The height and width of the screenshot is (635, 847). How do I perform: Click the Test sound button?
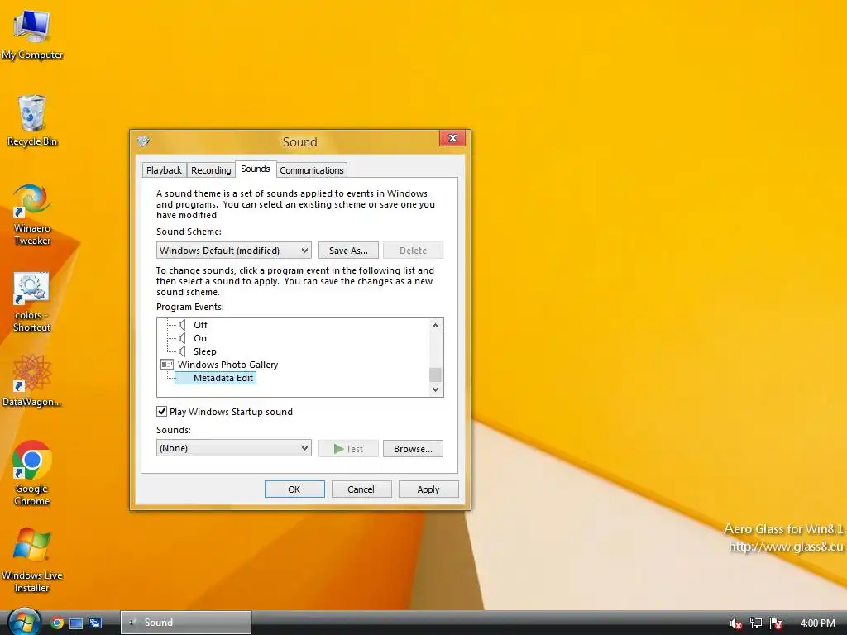tap(348, 449)
